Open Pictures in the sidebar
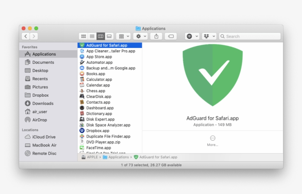Screen dimensions: 302x194 (x=48, y=87)
